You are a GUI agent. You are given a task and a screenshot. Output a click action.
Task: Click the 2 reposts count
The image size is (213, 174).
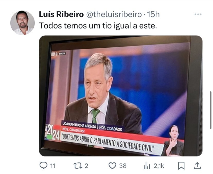(x=86, y=166)
